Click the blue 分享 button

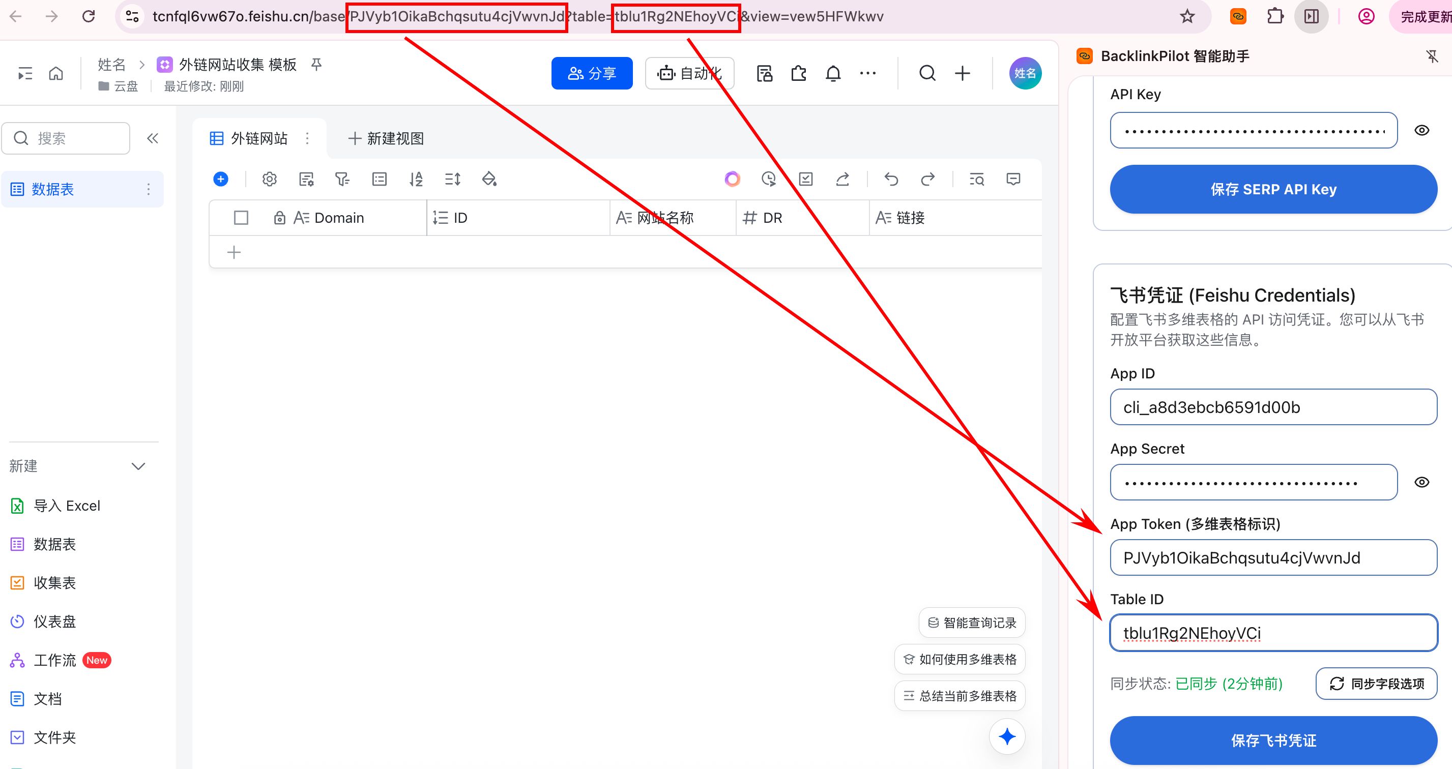[x=592, y=73]
